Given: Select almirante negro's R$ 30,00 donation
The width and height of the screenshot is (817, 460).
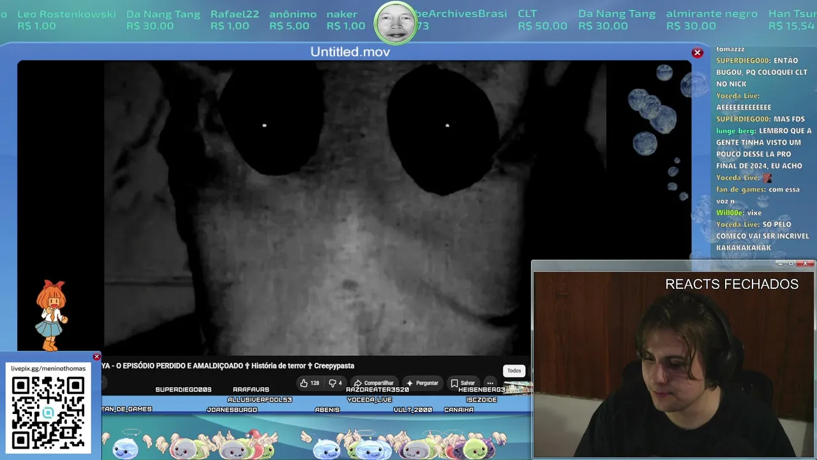Looking at the screenshot, I should pos(712,20).
